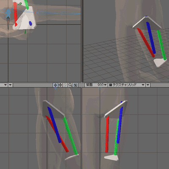Click the blue marker above the back view
The height and width of the screenshot is (169, 169).
(x=100, y=88)
